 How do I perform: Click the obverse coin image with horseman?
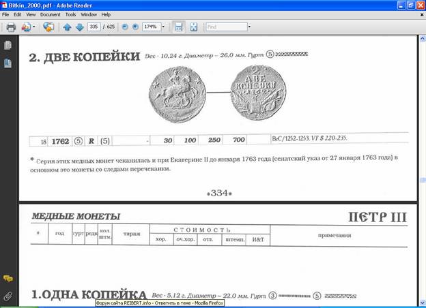click(177, 94)
